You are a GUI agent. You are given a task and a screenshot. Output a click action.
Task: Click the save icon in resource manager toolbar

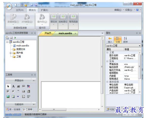[x=11, y=38]
